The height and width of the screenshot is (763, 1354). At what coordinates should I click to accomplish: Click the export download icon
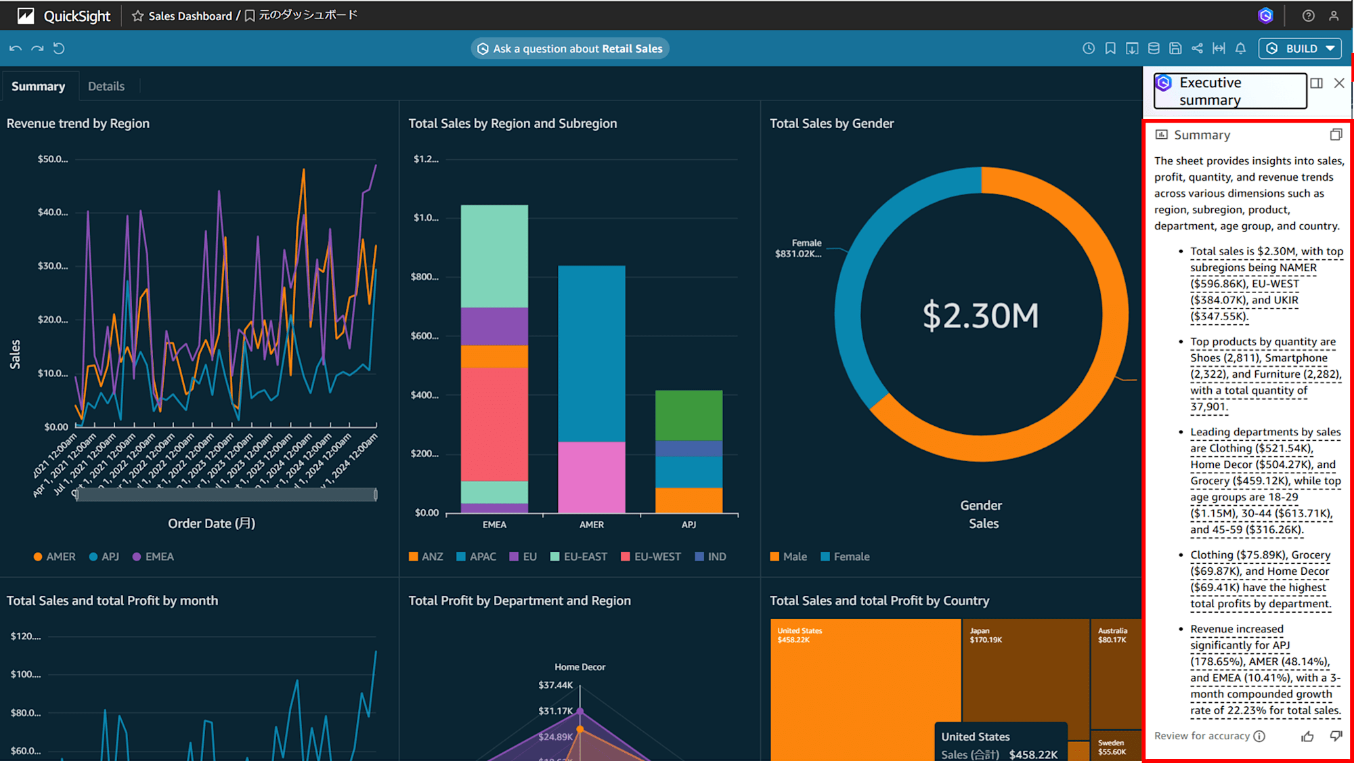pyautogui.click(x=1132, y=49)
